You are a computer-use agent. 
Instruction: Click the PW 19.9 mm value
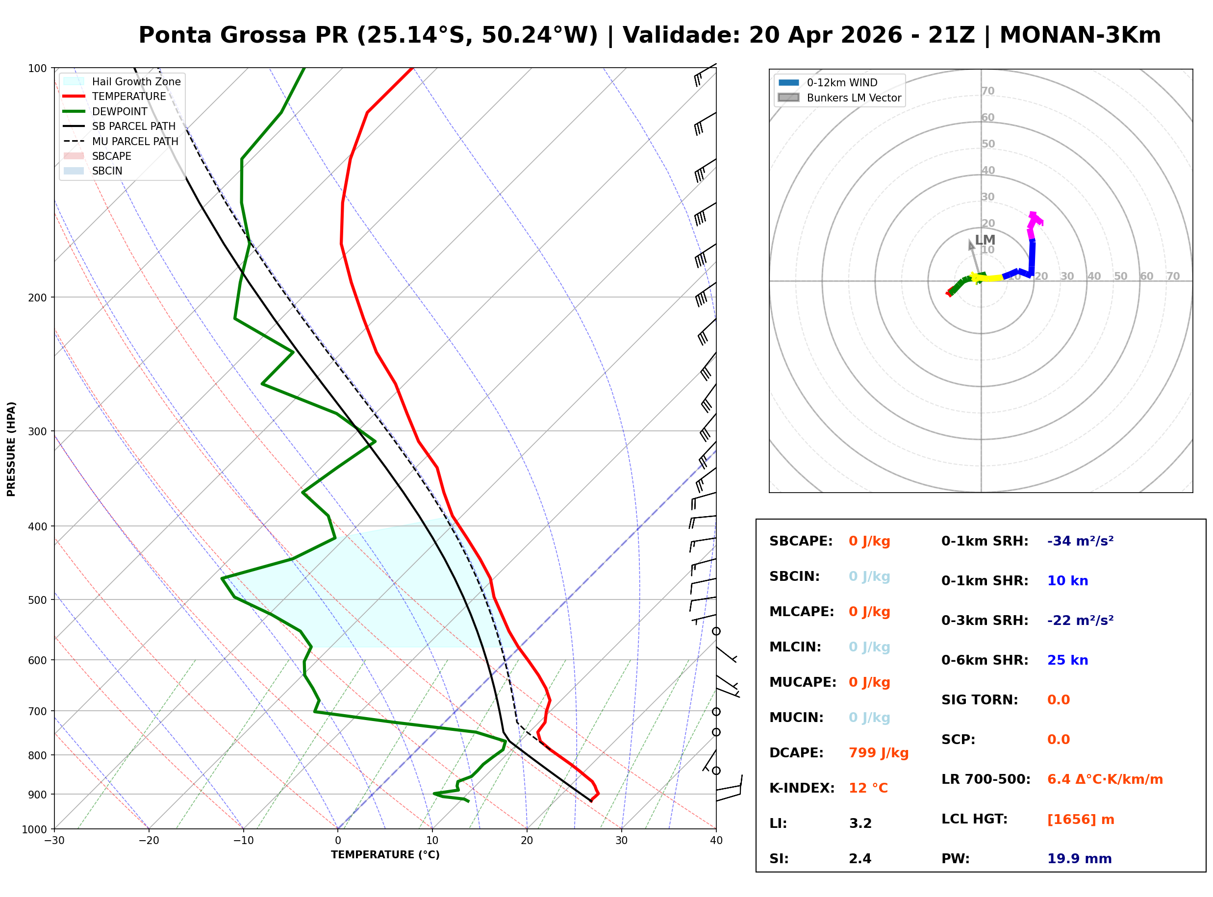[1080, 859]
